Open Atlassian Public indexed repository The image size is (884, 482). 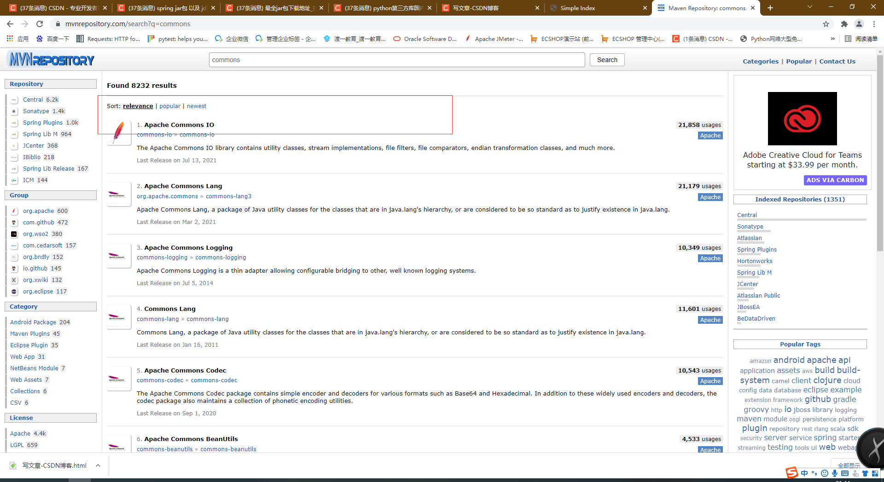pos(758,296)
